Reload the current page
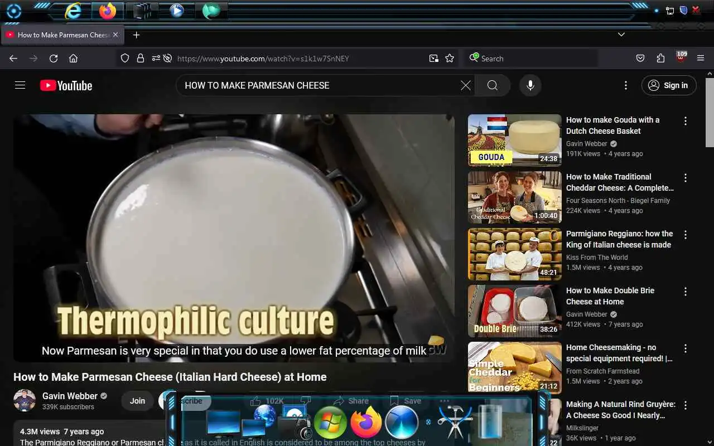 click(x=54, y=59)
